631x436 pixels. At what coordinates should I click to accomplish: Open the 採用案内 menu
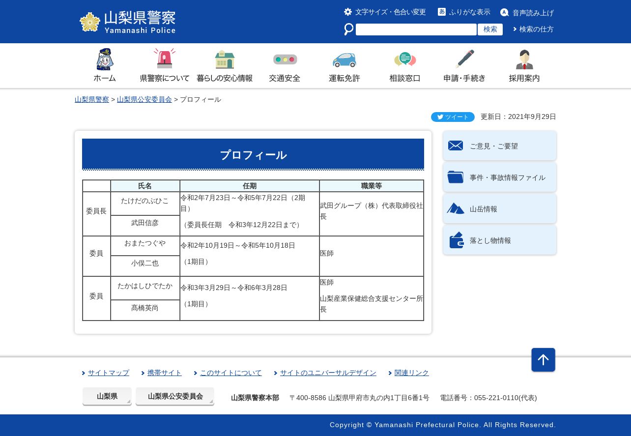pos(524,78)
